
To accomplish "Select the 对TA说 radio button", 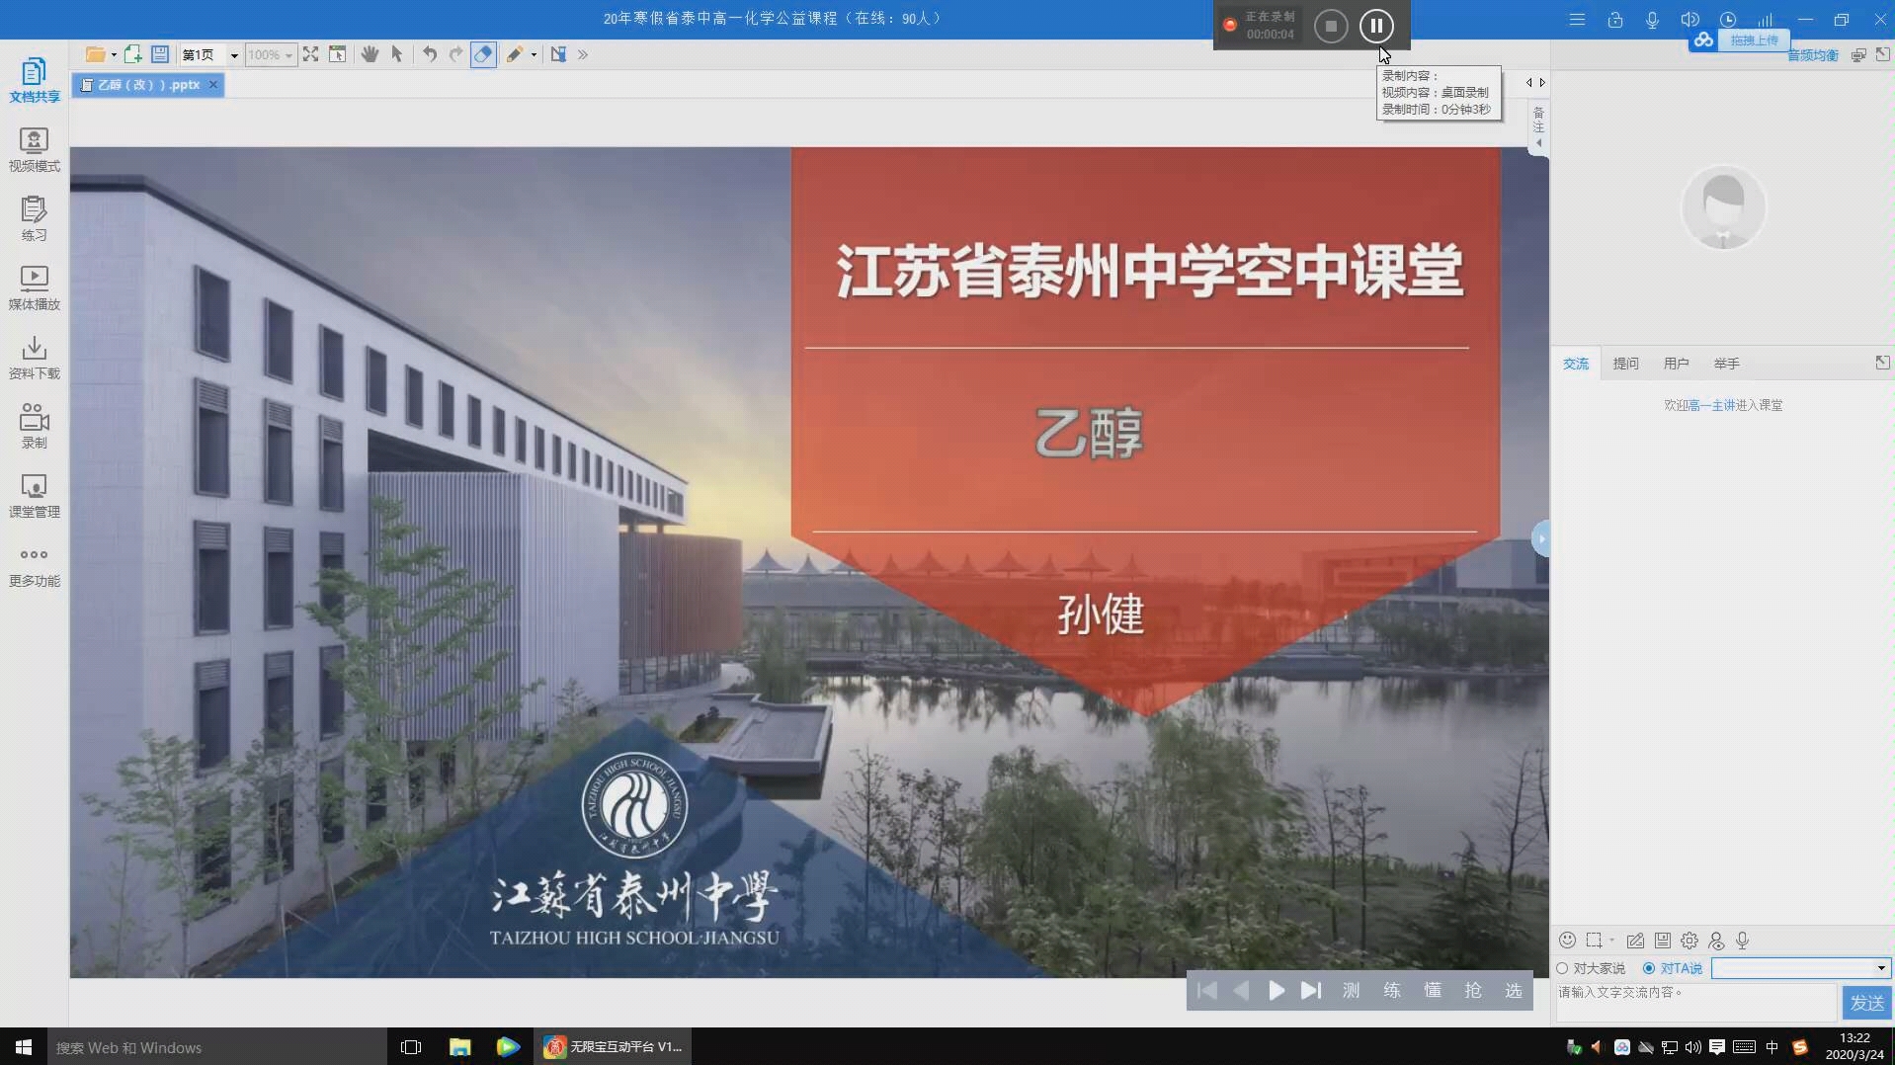I will click(1648, 968).
